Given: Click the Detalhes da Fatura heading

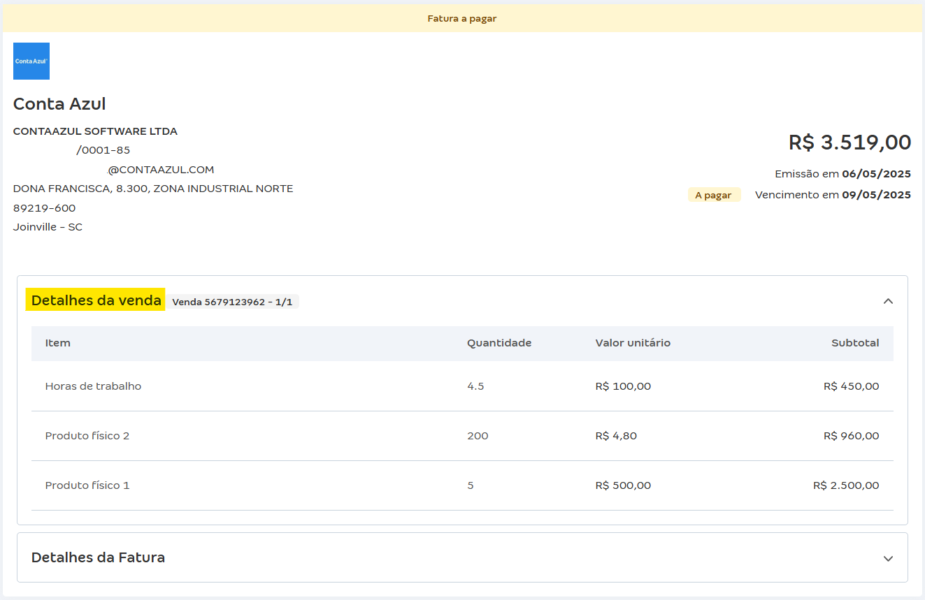Looking at the screenshot, I should tap(99, 557).
